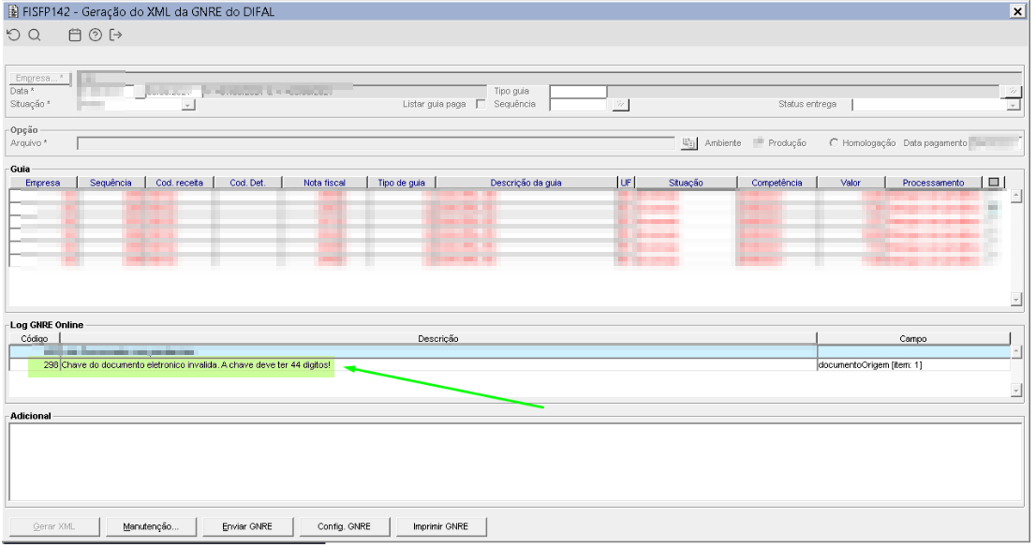Click the Sequência lookup button
1036x547 pixels.
(620, 104)
